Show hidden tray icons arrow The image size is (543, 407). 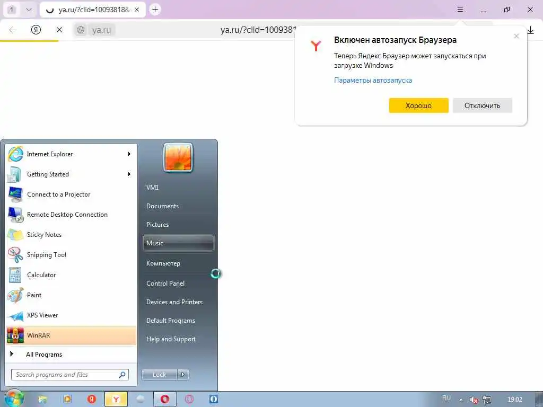tap(461, 400)
